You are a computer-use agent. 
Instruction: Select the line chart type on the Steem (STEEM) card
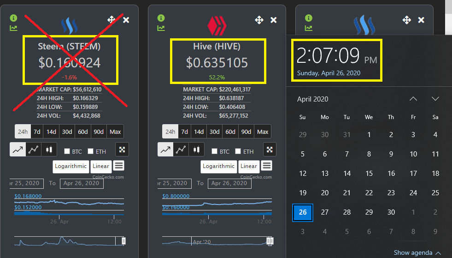tap(18, 150)
